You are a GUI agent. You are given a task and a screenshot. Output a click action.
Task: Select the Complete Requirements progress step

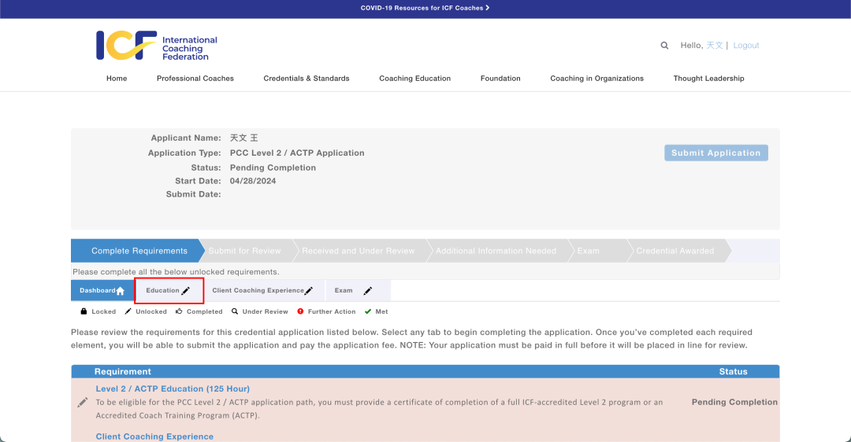139,251
